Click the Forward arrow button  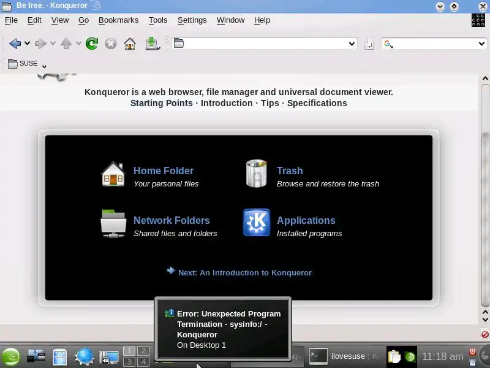pyautogui.click(x=40, y=44)
